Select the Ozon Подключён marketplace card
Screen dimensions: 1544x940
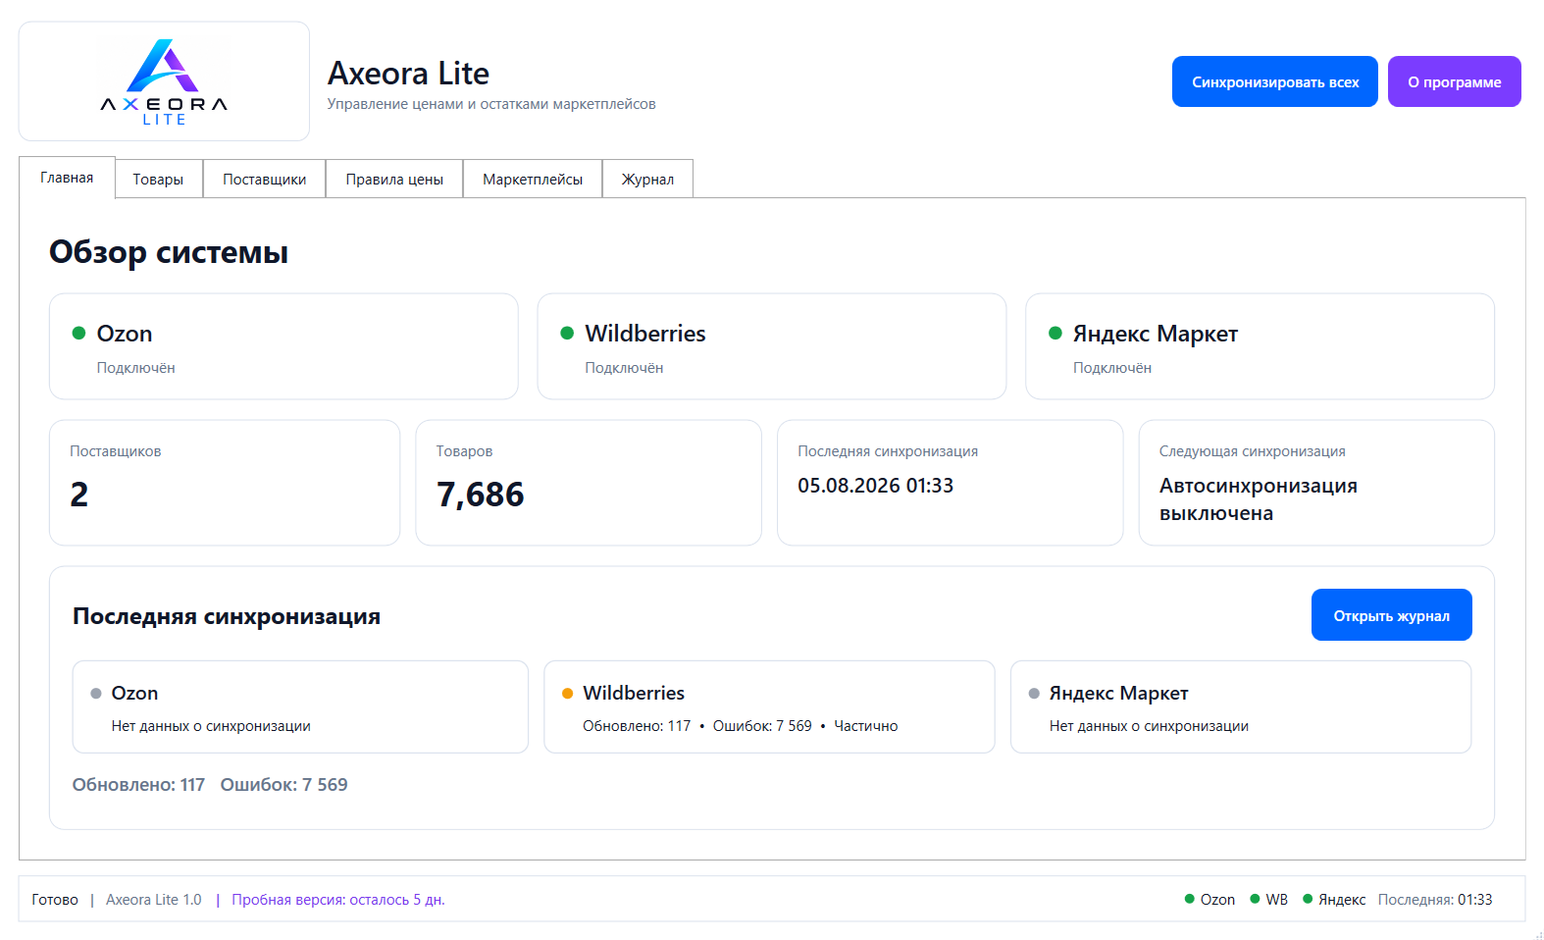[283, 346]
